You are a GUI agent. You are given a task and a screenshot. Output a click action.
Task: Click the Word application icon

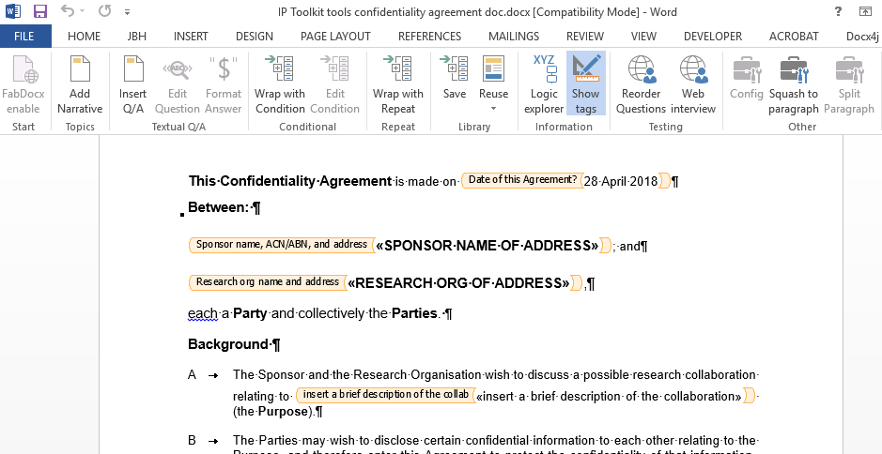(x=13, y=11)
